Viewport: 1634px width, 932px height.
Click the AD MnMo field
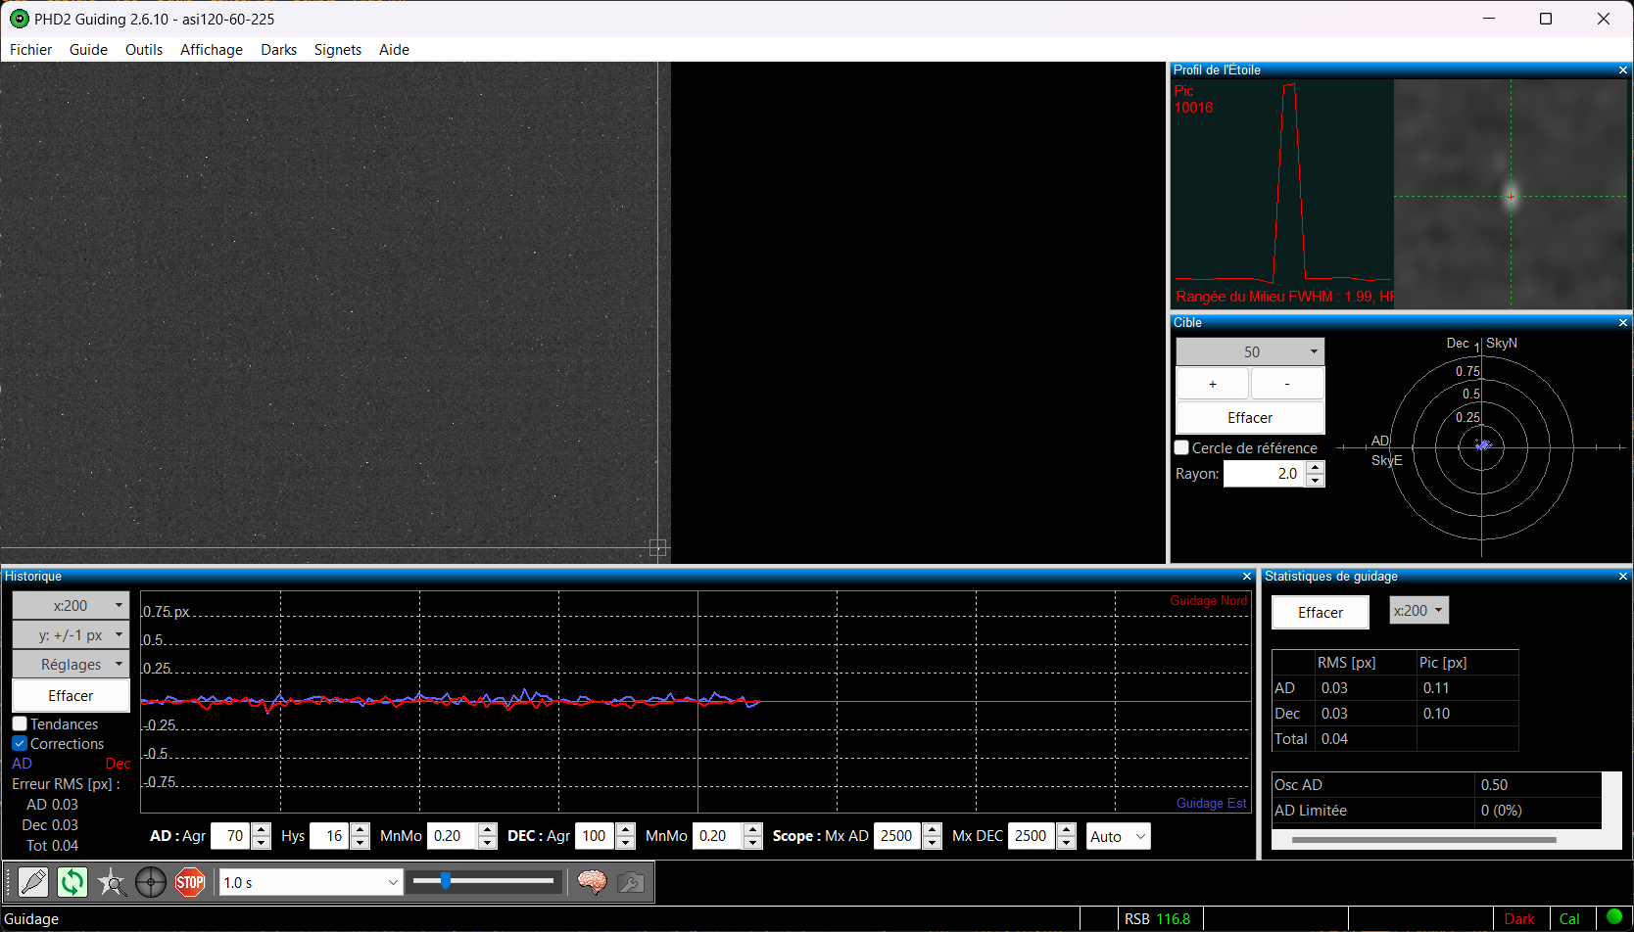453,836
